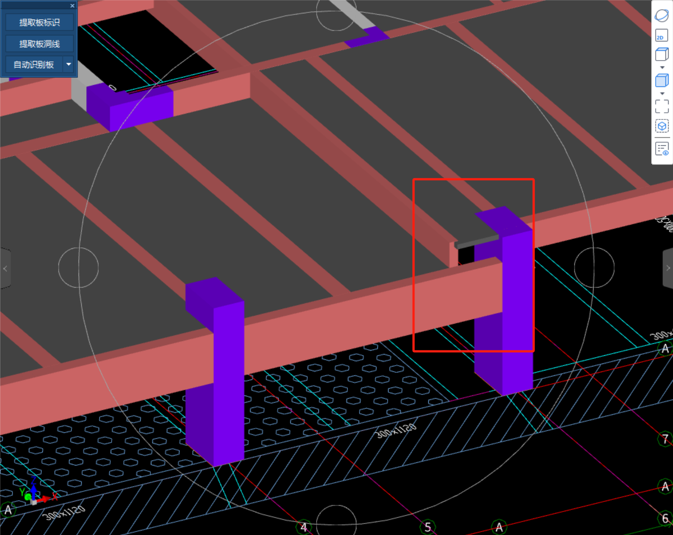This screenshot has height=535, width=673.
Task: Click 自动识别板 button
Action: [x=33, y=65]
